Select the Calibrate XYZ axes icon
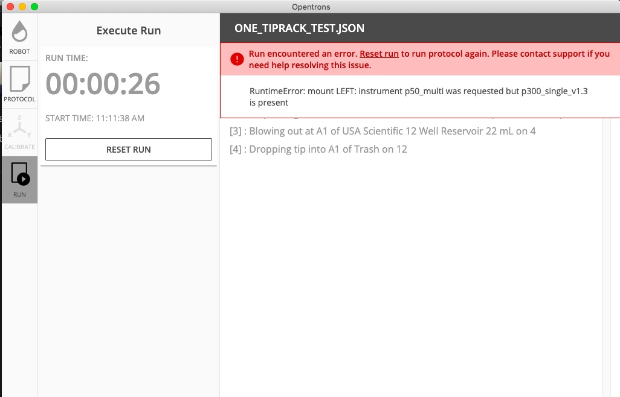This screenshot has height=397, width=620. point(19,127)
